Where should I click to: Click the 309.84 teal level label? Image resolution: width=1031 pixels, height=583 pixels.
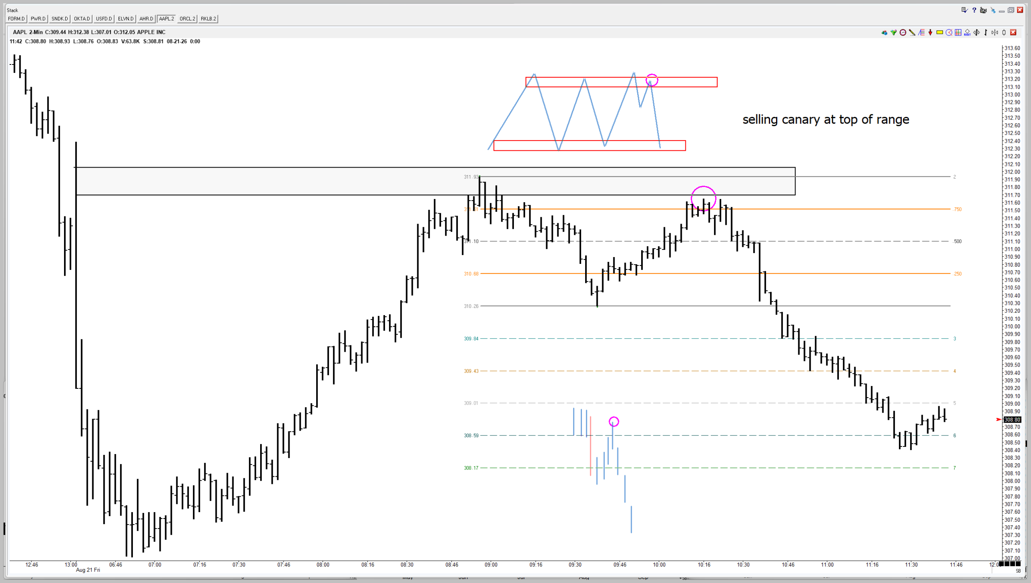click(x=471, y=339)
